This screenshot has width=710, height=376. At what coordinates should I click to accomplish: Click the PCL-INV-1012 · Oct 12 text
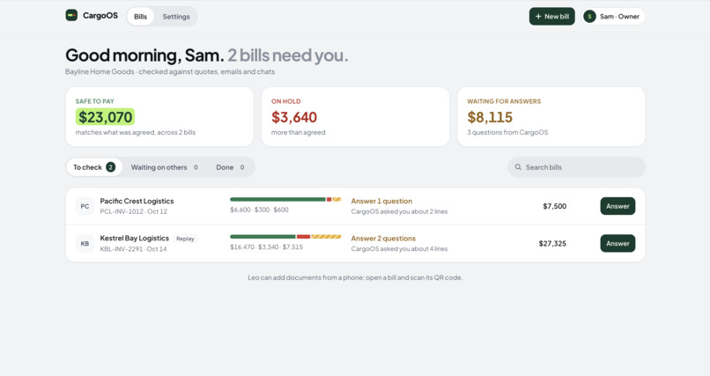click(x=134, y=211)
